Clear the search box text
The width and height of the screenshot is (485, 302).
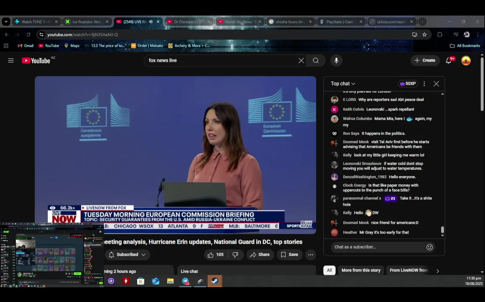(301, 60)
